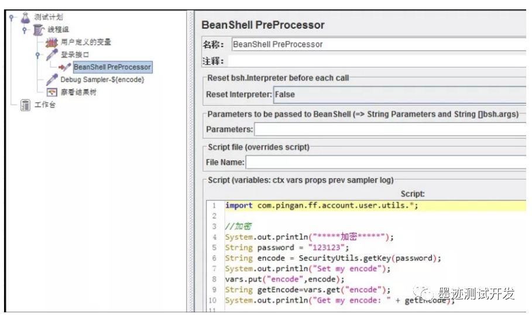This screenshot has width=532, height=317.
Task: Click the 工作台 workbench clipboard icon
Action: click(x=25, y=105)
